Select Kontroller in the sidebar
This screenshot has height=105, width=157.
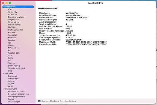point(12,35)
